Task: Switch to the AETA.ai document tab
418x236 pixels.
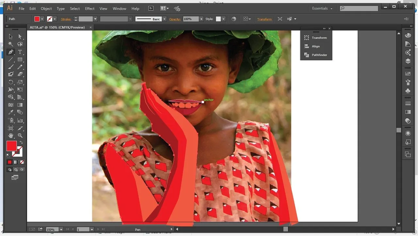Action: click(57, 27)
